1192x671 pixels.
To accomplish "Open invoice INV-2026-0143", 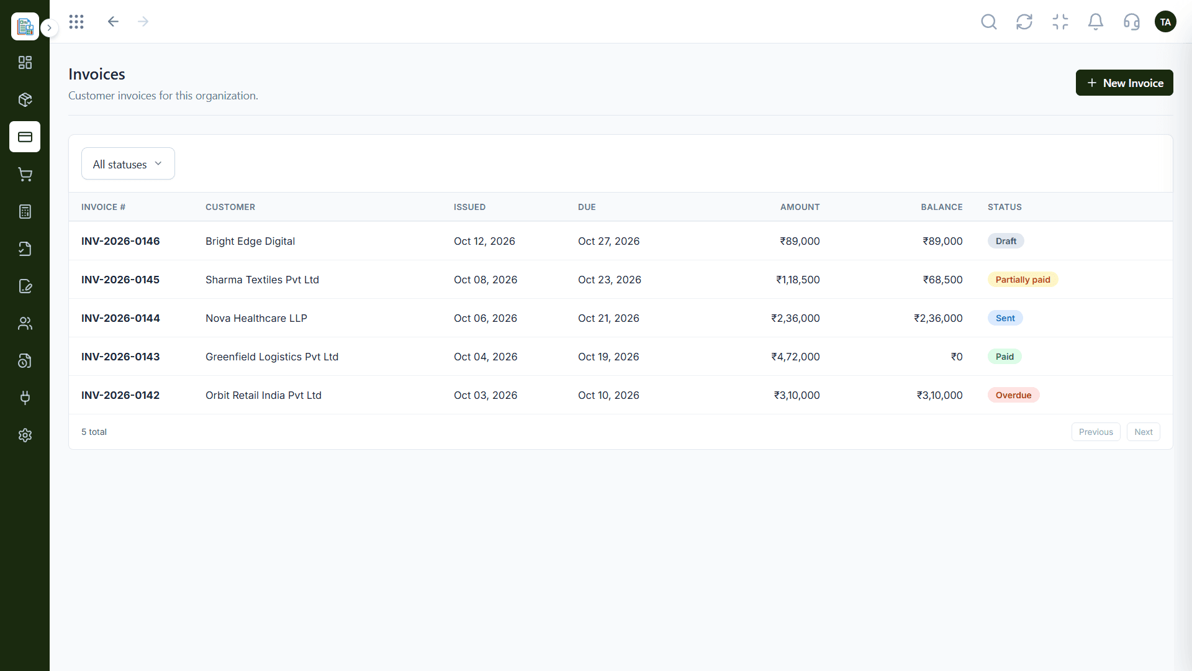I will [x=120, y=357].
